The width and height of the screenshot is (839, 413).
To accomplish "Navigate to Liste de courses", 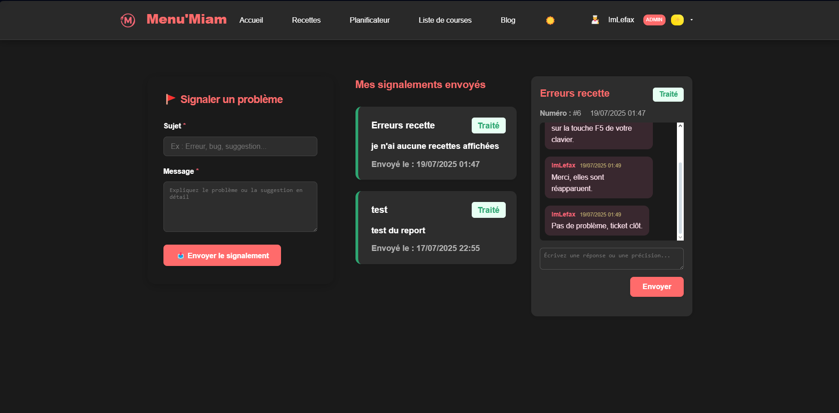I will (x=445, y=20).
